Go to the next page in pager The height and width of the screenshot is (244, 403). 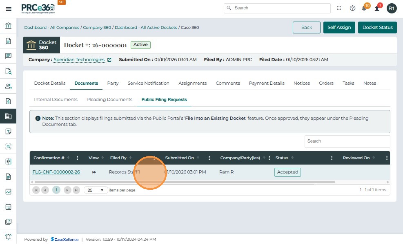pyautogui.click(x=67, y=190)
